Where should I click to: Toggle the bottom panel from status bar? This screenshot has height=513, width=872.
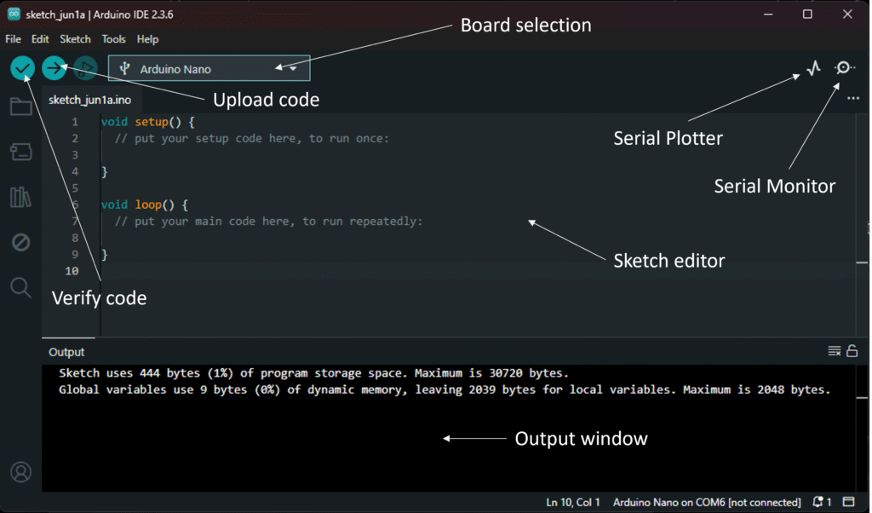click(x=849, y=502)
